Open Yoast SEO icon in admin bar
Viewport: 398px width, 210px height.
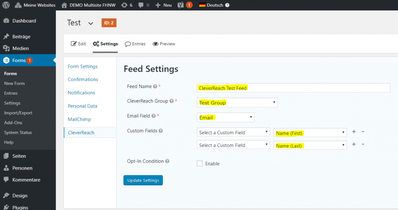[180, 5]
